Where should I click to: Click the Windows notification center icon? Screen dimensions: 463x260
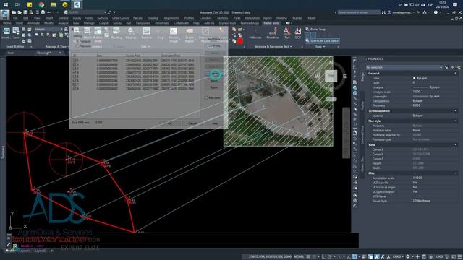(455, 4)
